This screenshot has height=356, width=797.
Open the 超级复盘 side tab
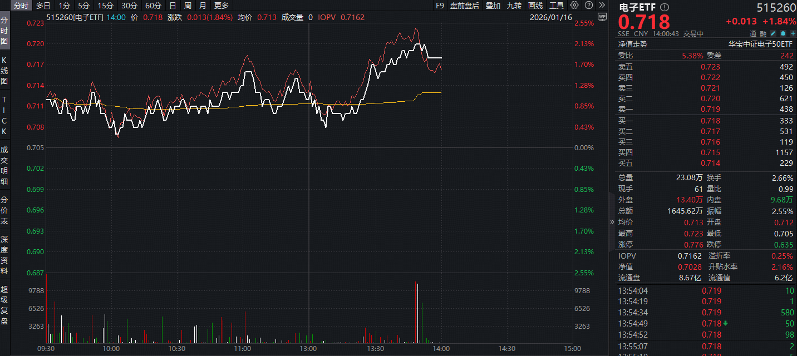pyautogui.click(x=4, y=305)
